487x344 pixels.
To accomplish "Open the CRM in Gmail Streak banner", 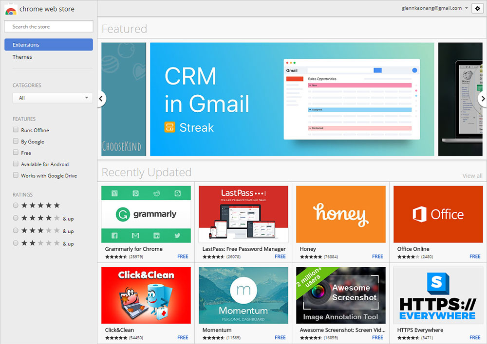I will coord(292,99).
